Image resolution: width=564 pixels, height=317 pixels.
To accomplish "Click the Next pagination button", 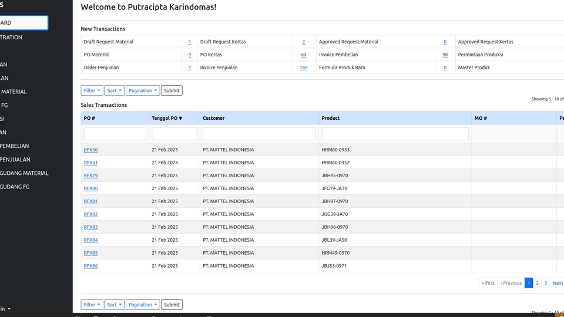I will [x=557, y=283].
